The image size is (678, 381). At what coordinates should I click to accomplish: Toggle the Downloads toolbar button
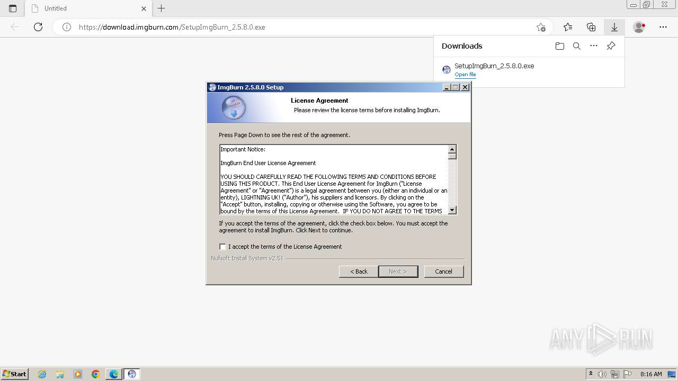(614, 27)
